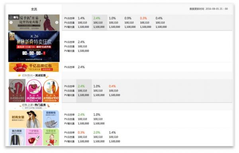Open the menswear suit category tile
The height and width of the screenshot is (153, 239).
[x=17, y=137]
